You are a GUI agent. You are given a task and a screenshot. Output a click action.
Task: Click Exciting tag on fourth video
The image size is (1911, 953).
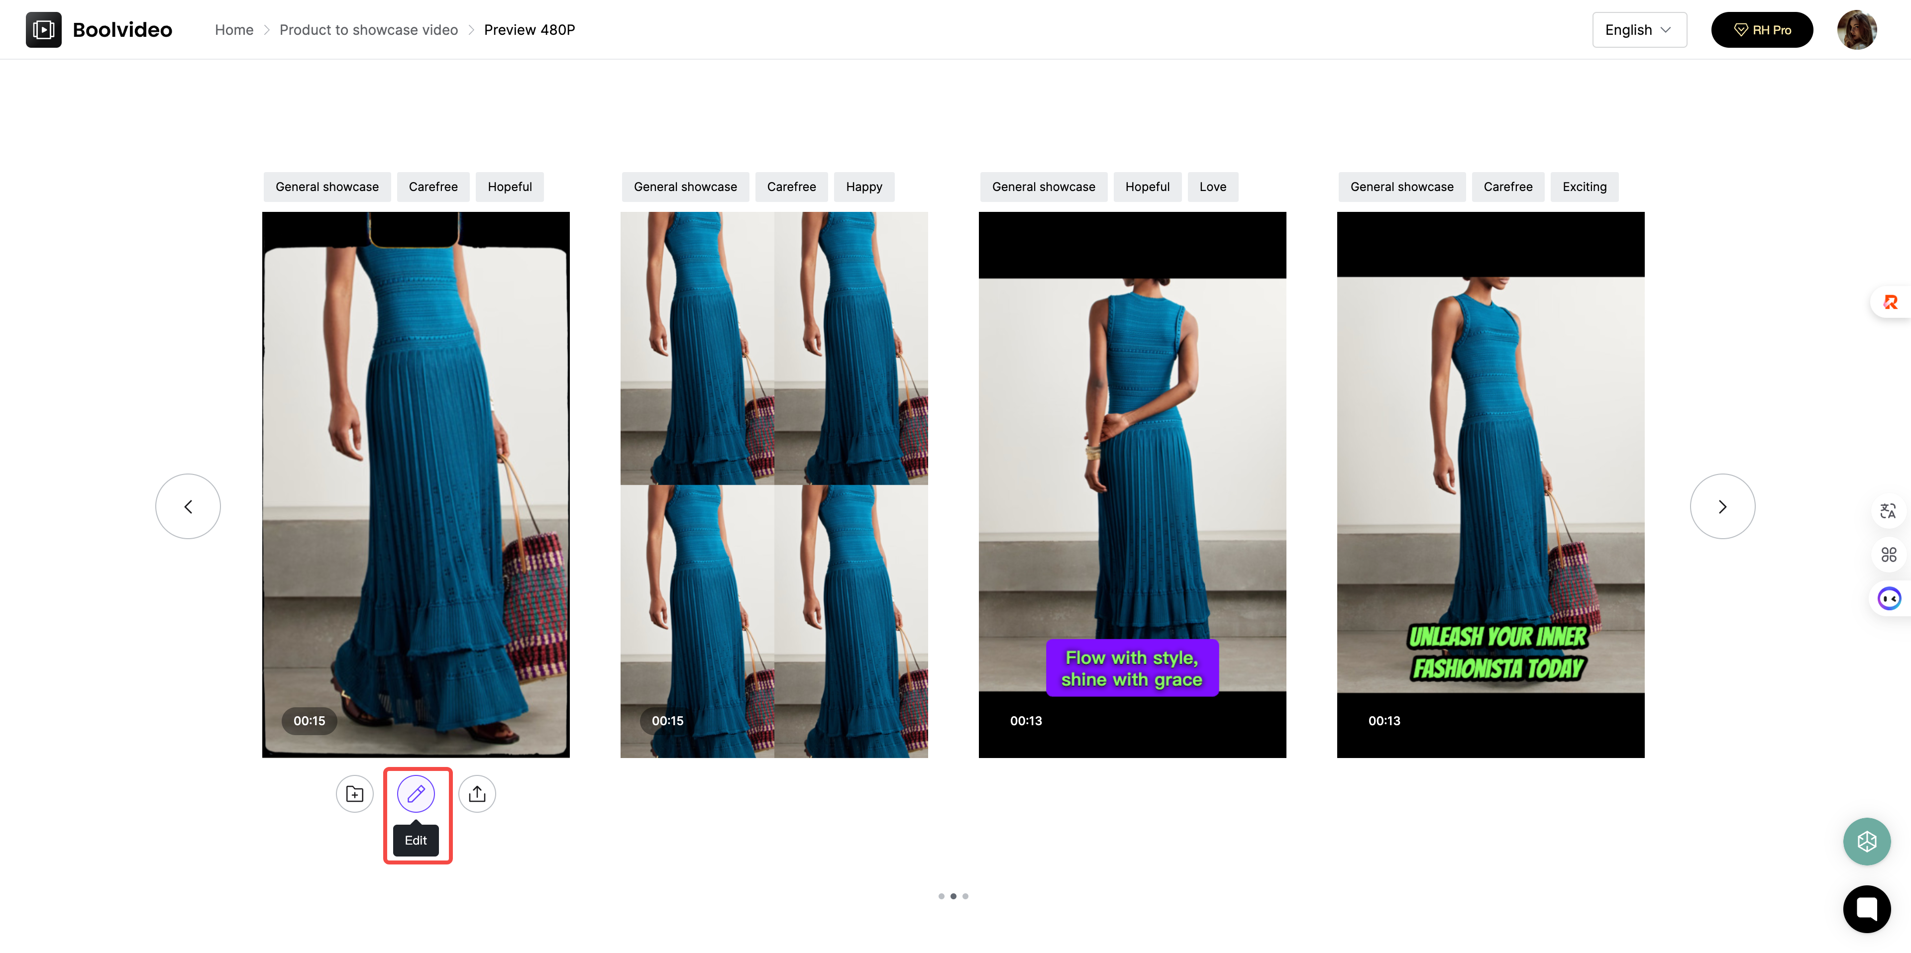[x=1585, y=187]
